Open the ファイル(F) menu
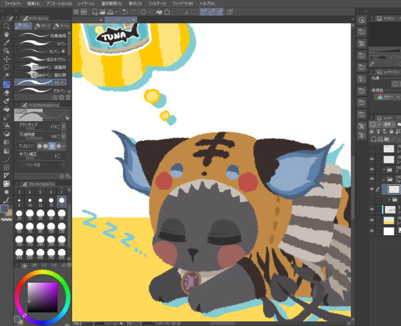 click(13, 4)
